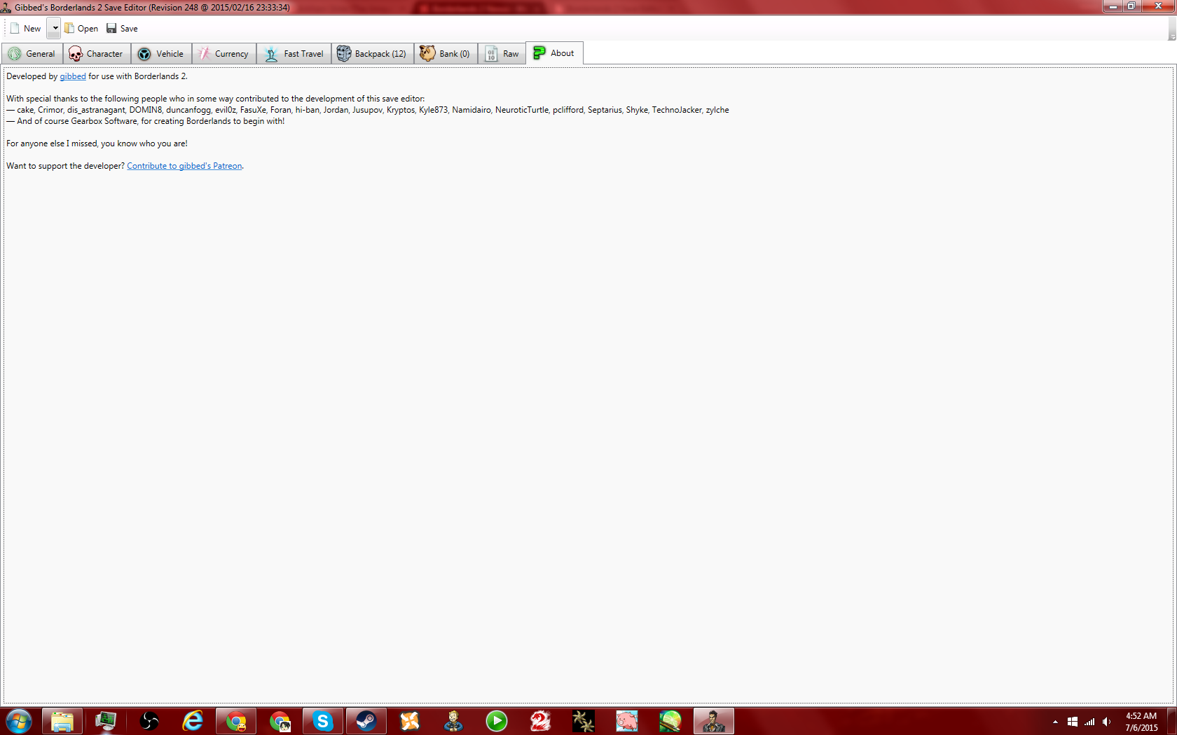Click the Show desktop strip
Screen dimensions: 1177x735
tap(1172, 721)
